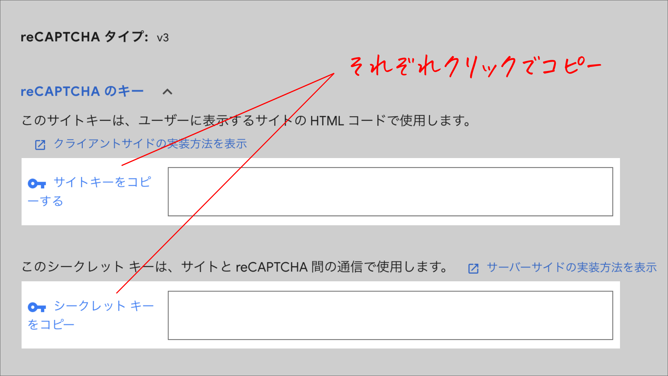Copy secret key via シークレット キーをコピー

click(91, 315)
